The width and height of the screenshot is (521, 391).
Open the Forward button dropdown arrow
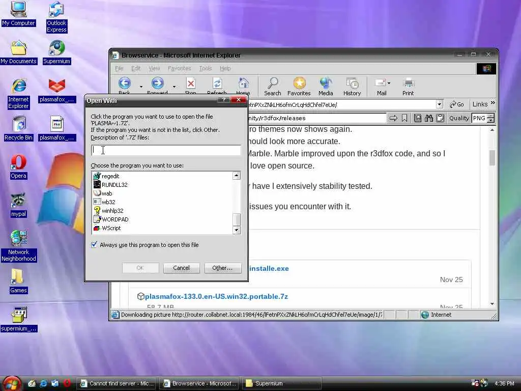pyautogui.click(x=174, y=87)
